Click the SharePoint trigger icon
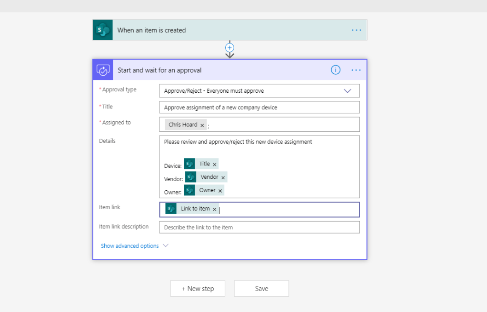The height and width of the screenshot is (312, 487). (x=102, y=30)
